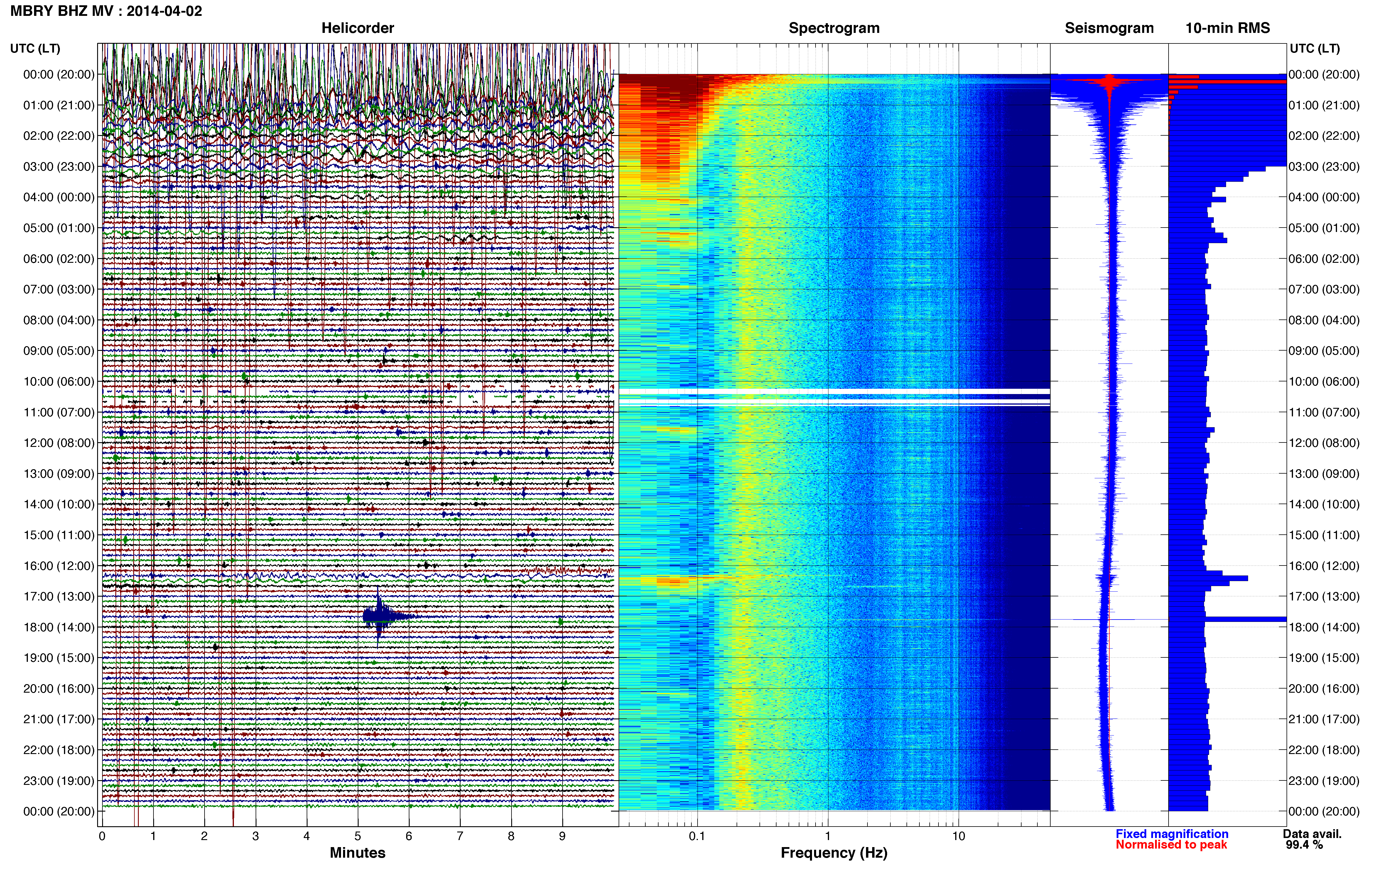Click '09:00 (05:00)' on the RMS-side time axis
The height and width of the screenshot is (870, 1391).
tap(1324, 351)
